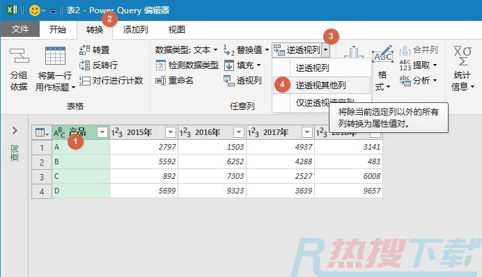Open the quick access toolbar customize arrow
The image size is (482, 277).
point(53,11)
